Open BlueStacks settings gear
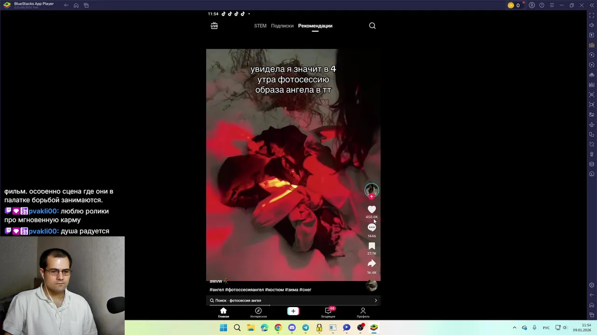 click(591, 285)
